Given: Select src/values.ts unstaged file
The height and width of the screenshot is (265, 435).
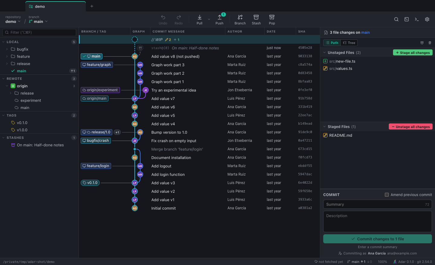Looking at the screenshot, I should 377,69.
